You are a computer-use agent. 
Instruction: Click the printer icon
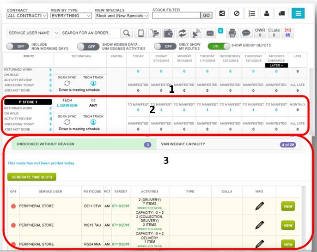coord(232,33)
